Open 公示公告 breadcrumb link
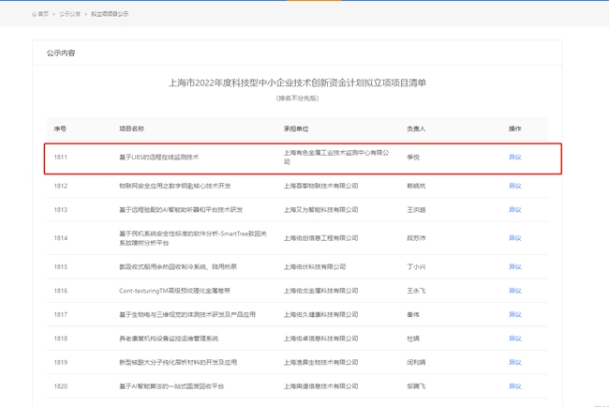This screenshot has height=407, width=609. [69, 14]
